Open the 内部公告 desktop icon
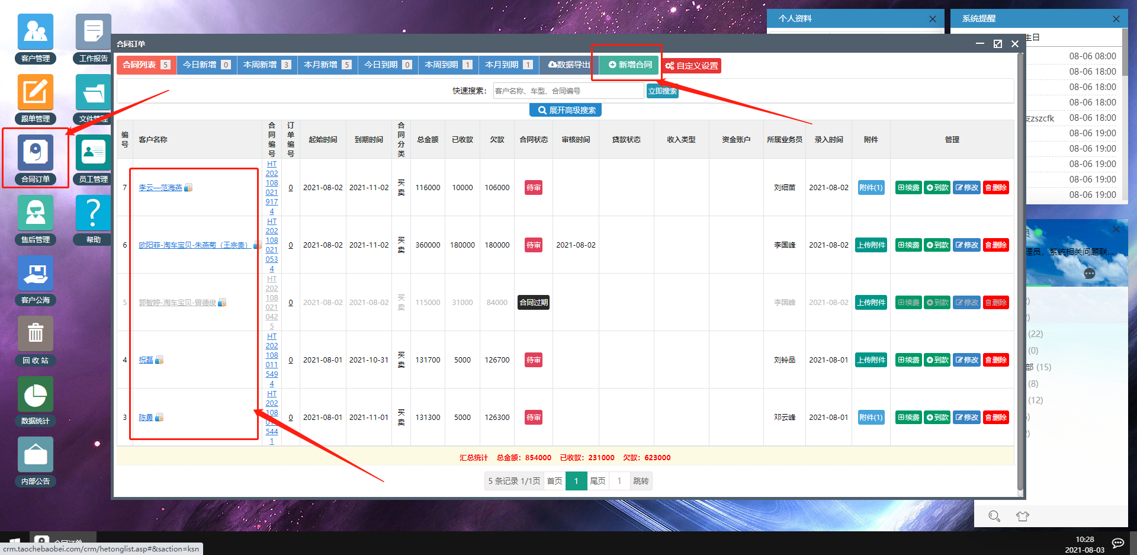1137x555 pixels. pyautogui.click(x=36, y=461)
